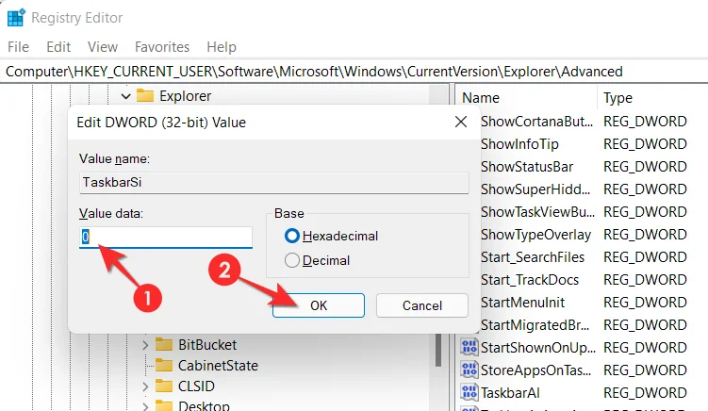Click the BitBucket folder icon

click(x=164, y=345)
